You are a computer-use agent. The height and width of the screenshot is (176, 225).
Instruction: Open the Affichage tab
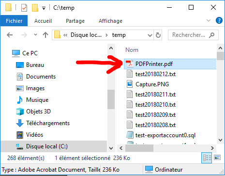point(110,21)
